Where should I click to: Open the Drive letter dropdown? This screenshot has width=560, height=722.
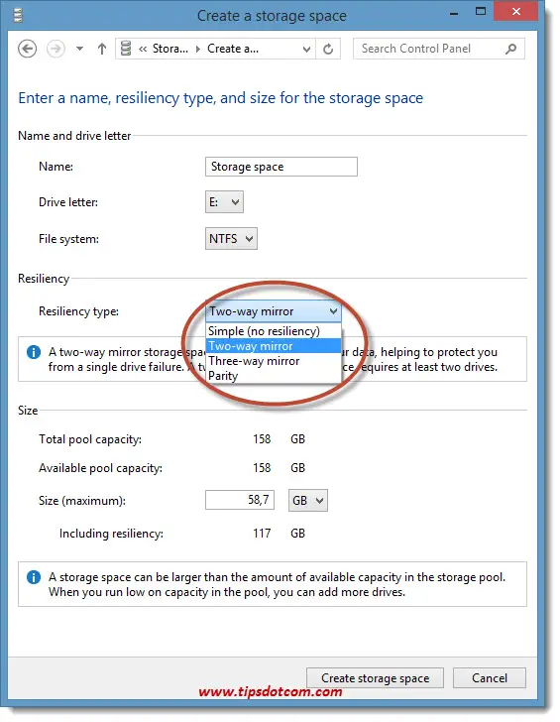224,202
